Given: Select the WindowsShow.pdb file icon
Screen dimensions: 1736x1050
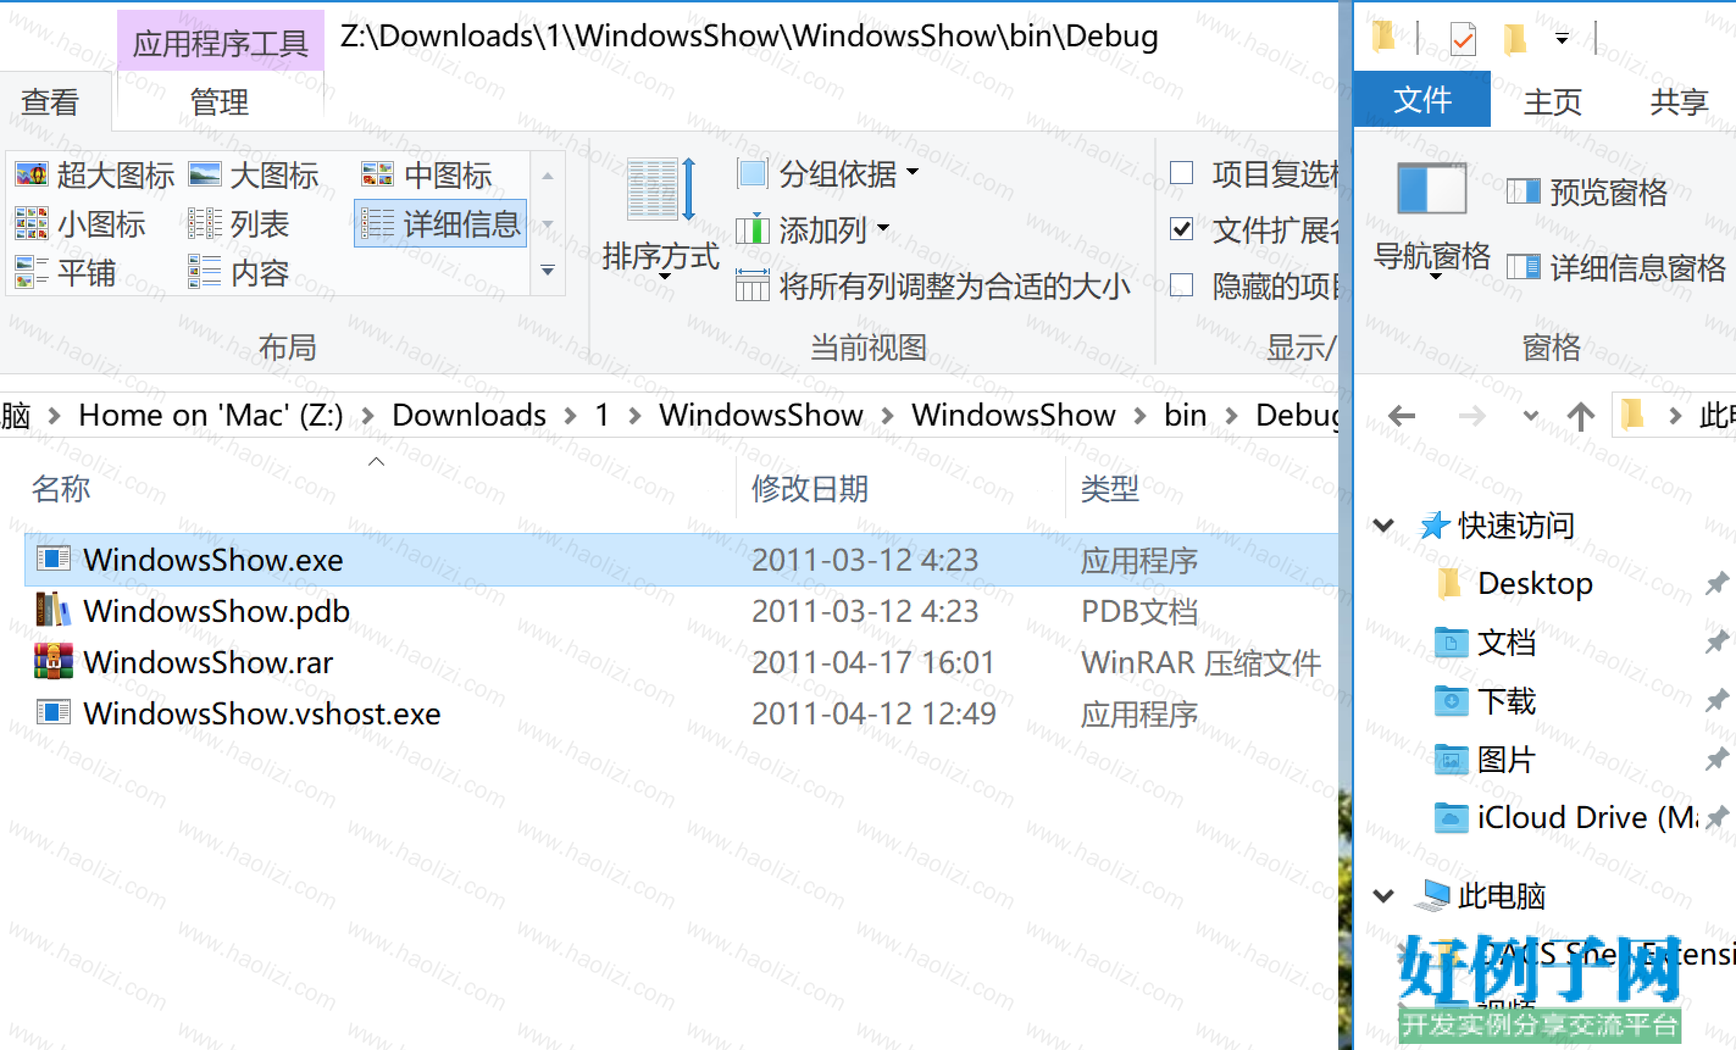Looking at the screenshot, I should tap(54, 610).
